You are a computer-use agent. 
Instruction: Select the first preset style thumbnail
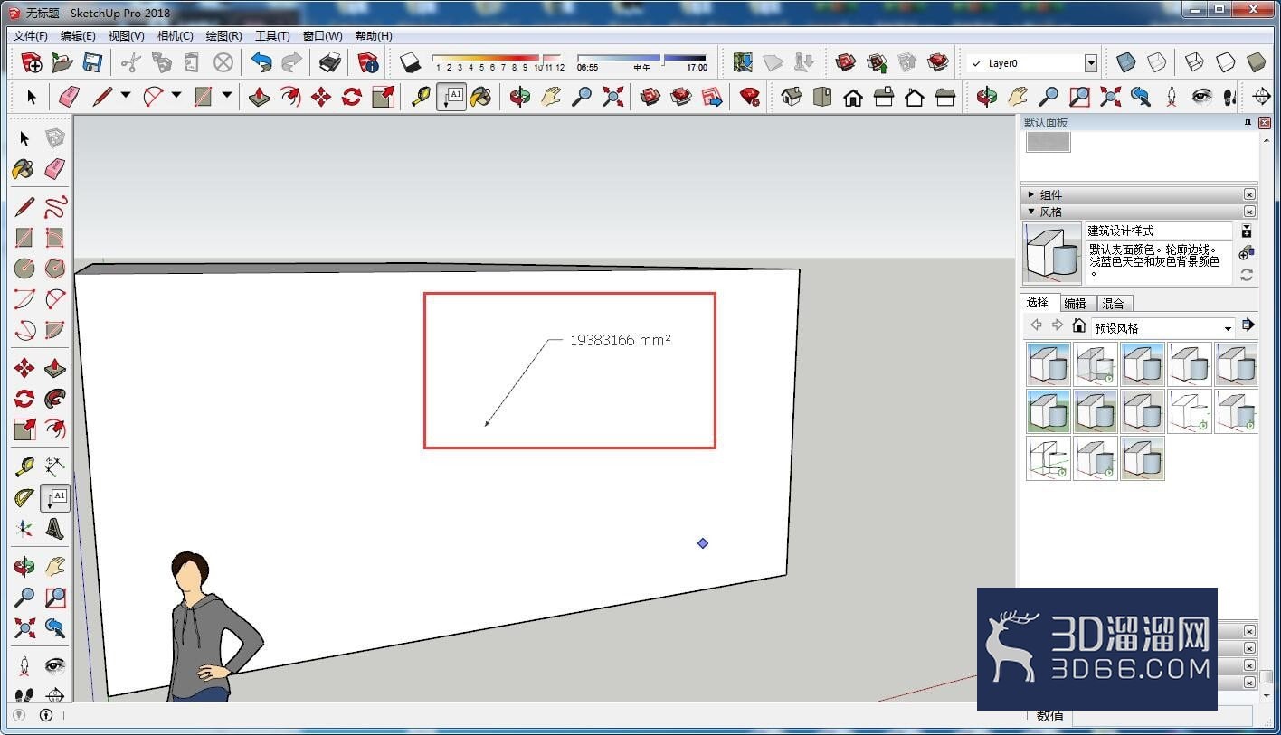tap(1049, 364)
